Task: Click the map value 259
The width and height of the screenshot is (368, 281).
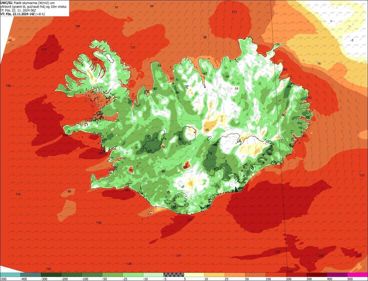Action: (65, 135)
